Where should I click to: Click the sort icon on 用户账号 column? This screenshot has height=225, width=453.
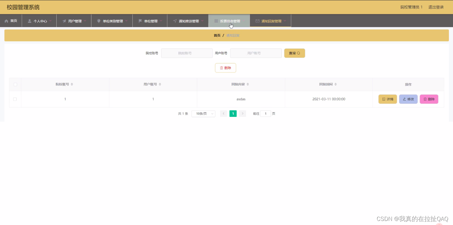pos(160,84)
